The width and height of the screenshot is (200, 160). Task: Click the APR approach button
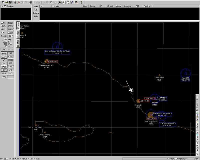[x=4, y=73]
